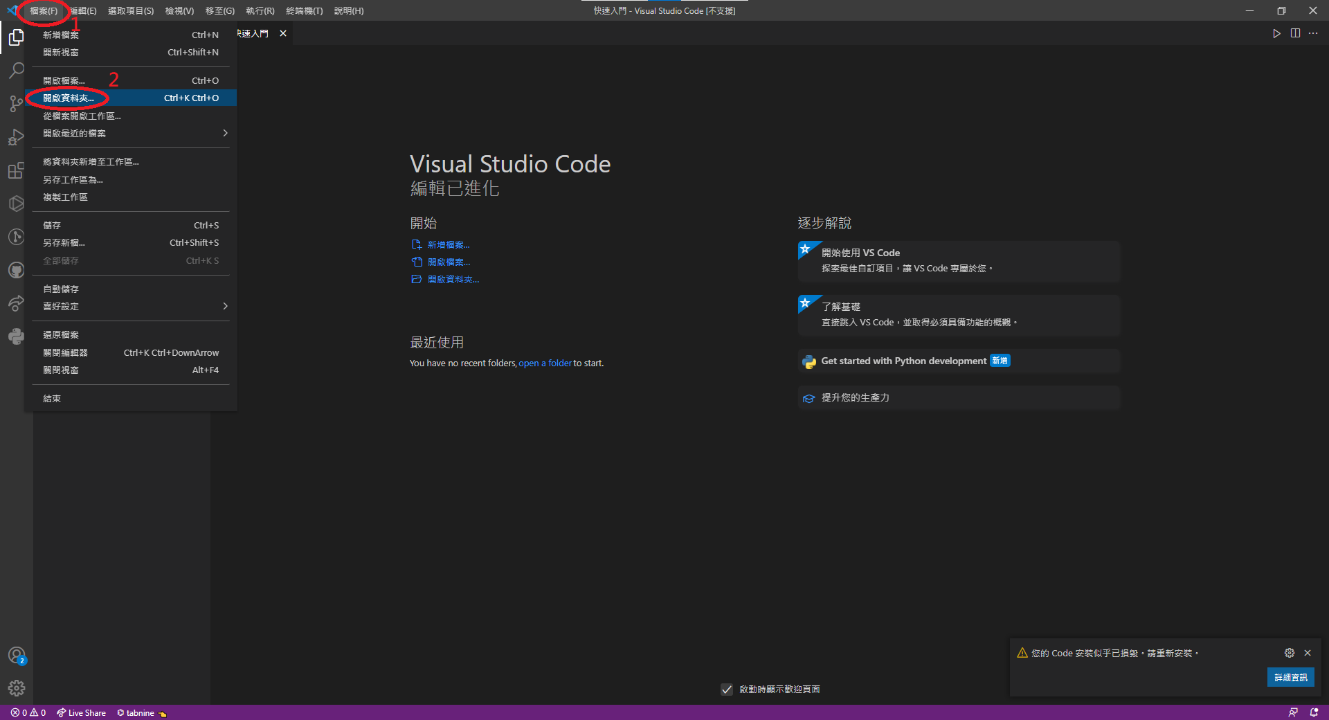Open the 檔案(F) menu
The height and width of the screenshot is (720, 1329).
click(x=44, y=10)
